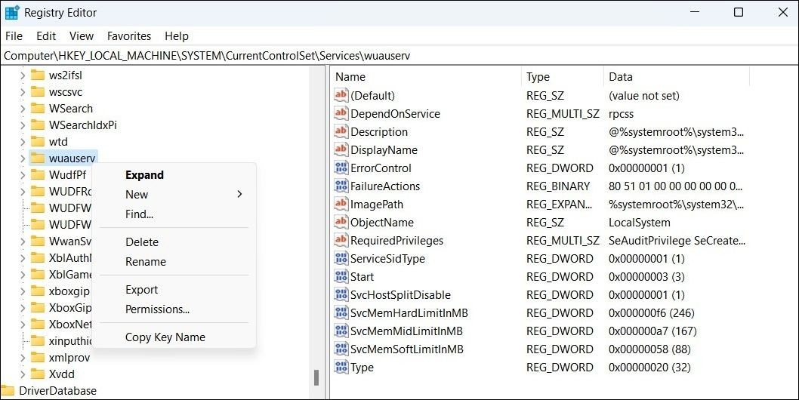Click the wuauserv folder icon
The width and height of the screenshot is (799, 400).
pyautogui.click(x=38, y=158)
